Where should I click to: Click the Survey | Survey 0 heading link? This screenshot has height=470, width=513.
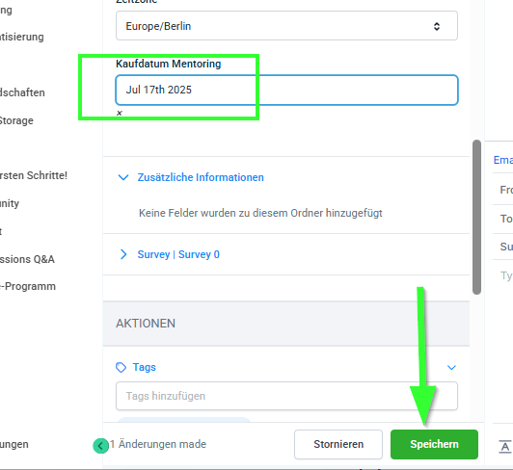click(x=178, y=254)
